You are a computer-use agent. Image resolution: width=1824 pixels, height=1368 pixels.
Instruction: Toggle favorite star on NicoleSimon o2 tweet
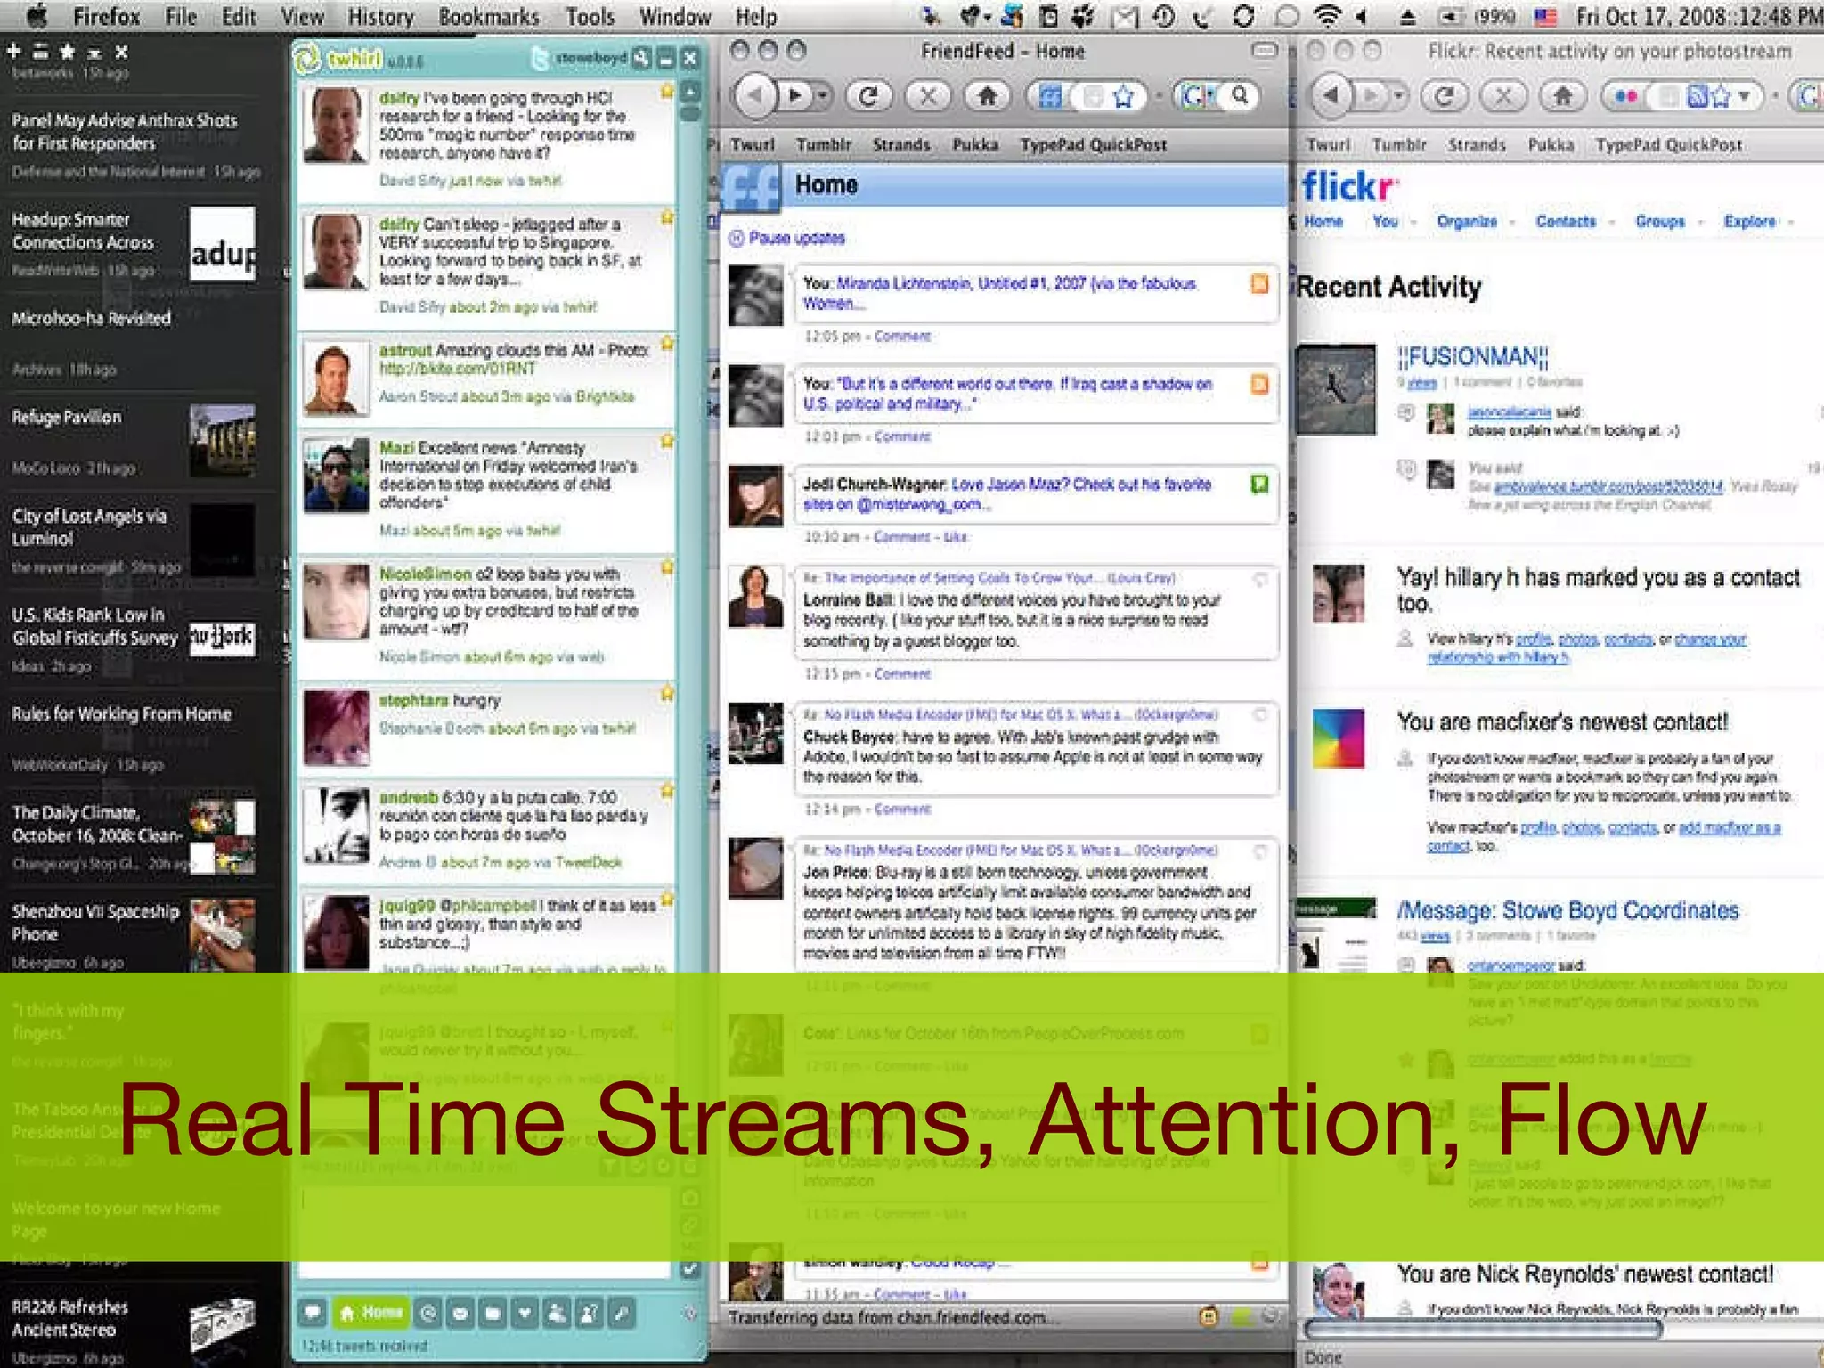(x=666, y=566)
